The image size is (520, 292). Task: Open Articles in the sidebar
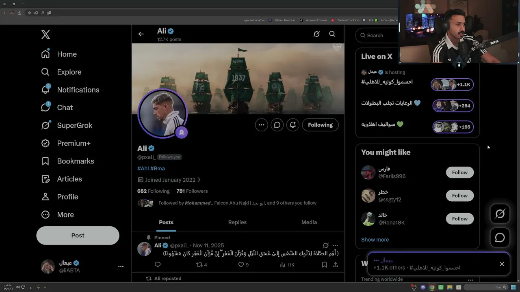click(x=61, y=179)
